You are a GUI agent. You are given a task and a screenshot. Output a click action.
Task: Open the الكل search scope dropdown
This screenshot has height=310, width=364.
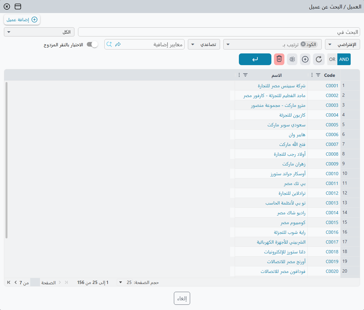[x=39, y=32]
